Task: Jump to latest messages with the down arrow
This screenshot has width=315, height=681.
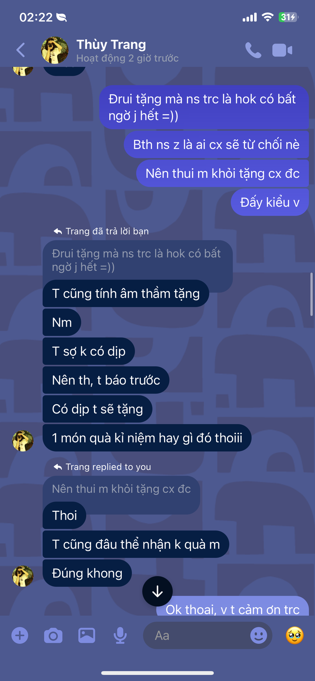Action: (x=157, y=591)
